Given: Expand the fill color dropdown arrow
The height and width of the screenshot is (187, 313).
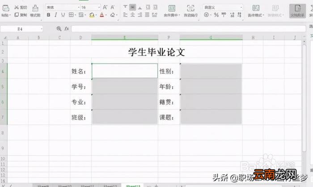Looking at the screenshot, I should [x=96, y=15].
